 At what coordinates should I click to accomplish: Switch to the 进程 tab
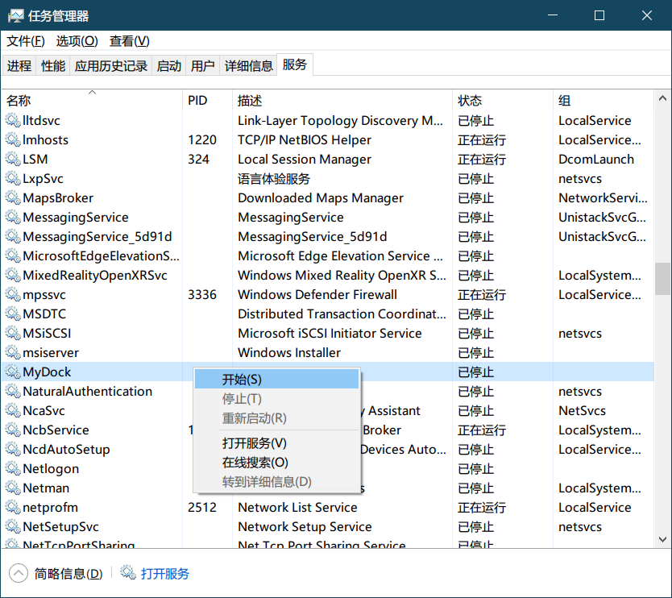pyautogui.click(x=19, y=65)
